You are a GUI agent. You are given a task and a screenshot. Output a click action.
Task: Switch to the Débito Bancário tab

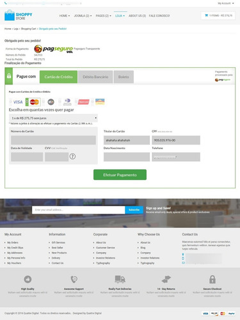tap(95, 77)
